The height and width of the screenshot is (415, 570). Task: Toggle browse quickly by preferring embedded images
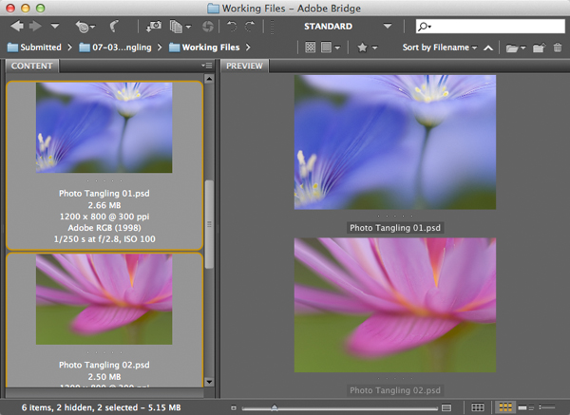(310, 47)
